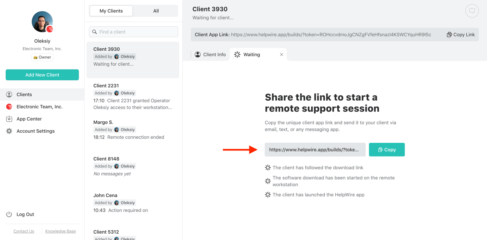Image resolution: width=487 pixels, height=240 pixels.
Task: Click the search magnifier in the client finder
Action: click(x=94, y=32)
